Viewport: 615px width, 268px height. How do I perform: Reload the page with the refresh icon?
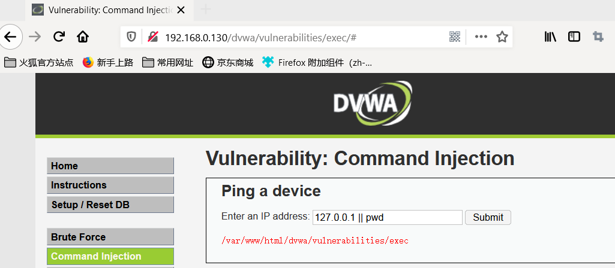(59, 36)
